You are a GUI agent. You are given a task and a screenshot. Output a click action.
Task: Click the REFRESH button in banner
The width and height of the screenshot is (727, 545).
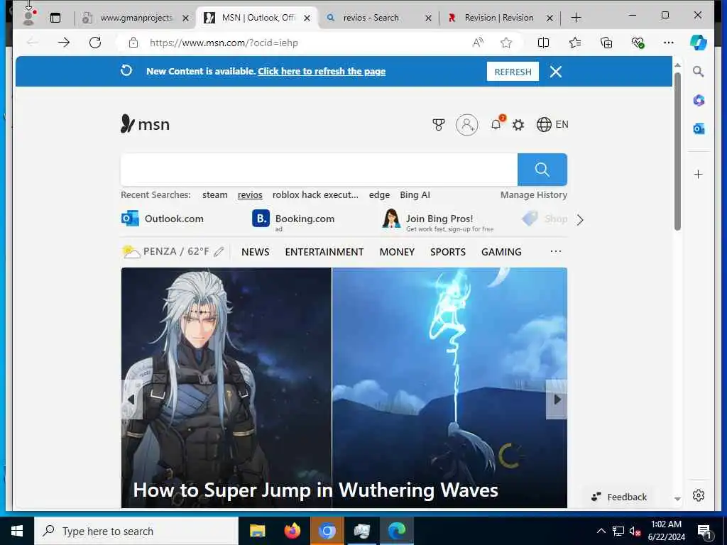click(x=513, y=72)
